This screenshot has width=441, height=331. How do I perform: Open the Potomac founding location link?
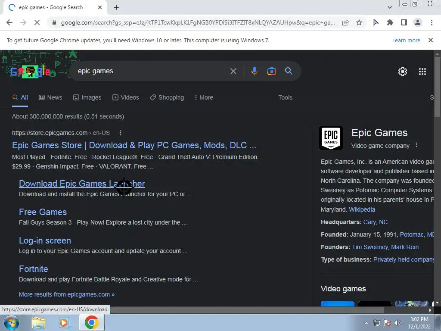tap(417, 234)
